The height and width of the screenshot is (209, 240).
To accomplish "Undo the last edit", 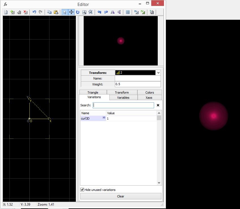I will pos(34,12).
